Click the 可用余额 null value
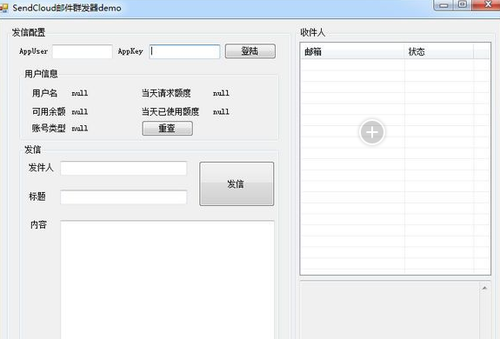Image resolution: width=500 pixels, height=339 pixels. coord(80,112)
